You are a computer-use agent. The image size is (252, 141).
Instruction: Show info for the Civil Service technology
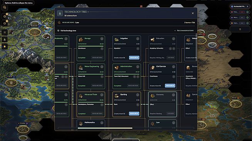tap(173, 67)
